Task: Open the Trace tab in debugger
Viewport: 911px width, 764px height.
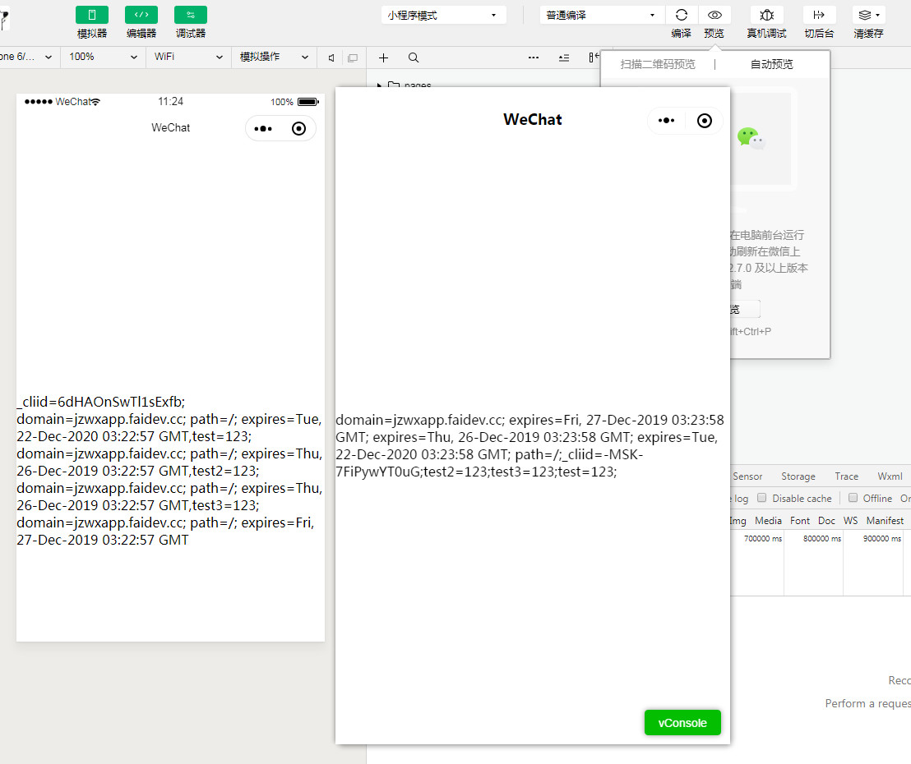Action: pos(847,476)
